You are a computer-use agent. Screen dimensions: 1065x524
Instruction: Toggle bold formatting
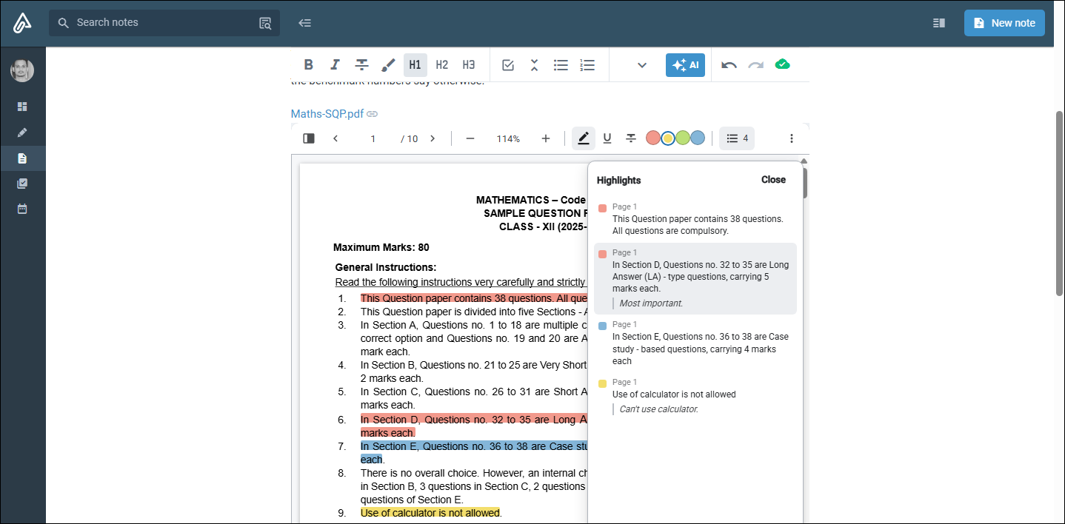point(309,65)
